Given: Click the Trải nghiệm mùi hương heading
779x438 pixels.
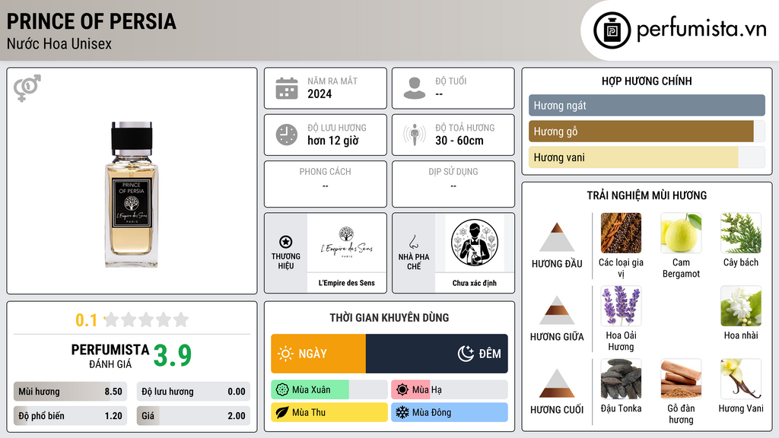Looking at the screenshot, I should 647,195.
